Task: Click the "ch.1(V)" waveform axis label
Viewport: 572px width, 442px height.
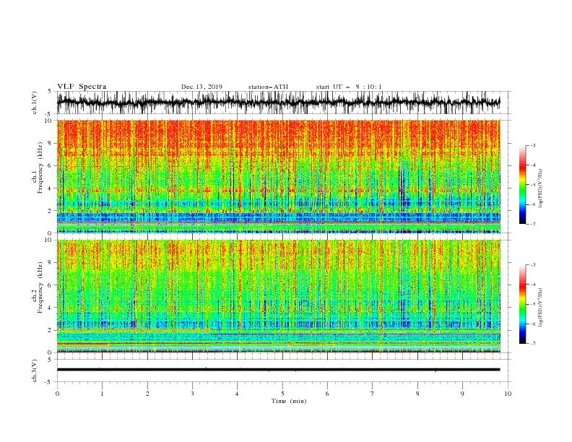Action: (x=35, y=103)
